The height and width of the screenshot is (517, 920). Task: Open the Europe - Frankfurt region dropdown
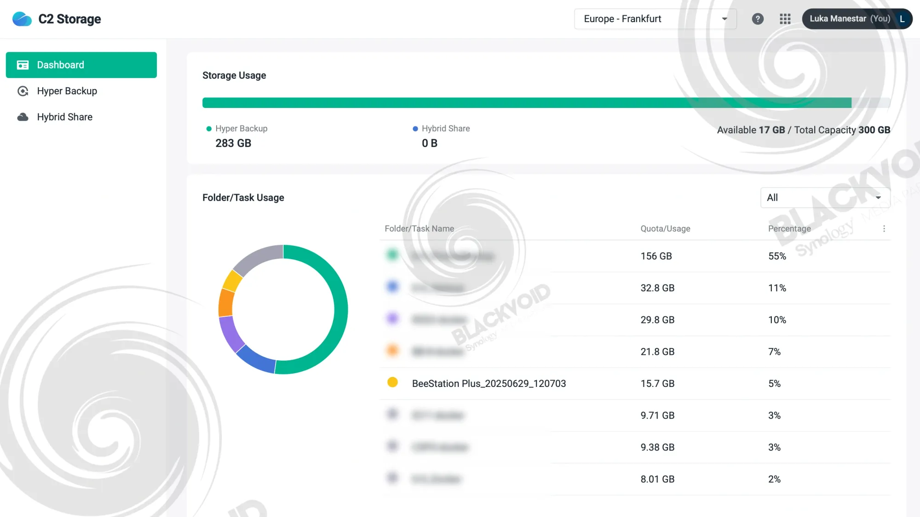click(x=655, y=19)
